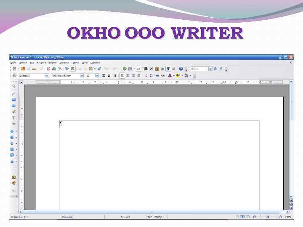Image resolution: width=303 pixels, height=227 pixels.
Task: Click ВСТ insert mode in status bar
Action: [x=150, y=217]
